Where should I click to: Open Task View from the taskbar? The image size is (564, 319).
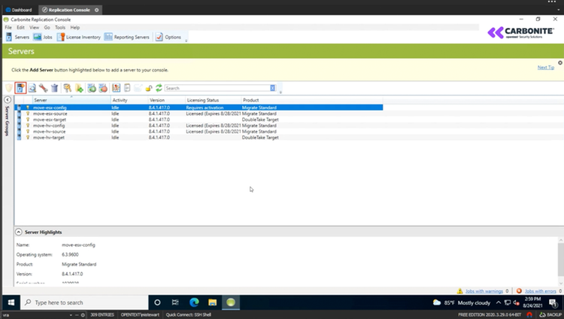(x=175, y=302)
